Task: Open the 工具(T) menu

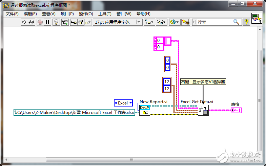Action: pos(105,14)
